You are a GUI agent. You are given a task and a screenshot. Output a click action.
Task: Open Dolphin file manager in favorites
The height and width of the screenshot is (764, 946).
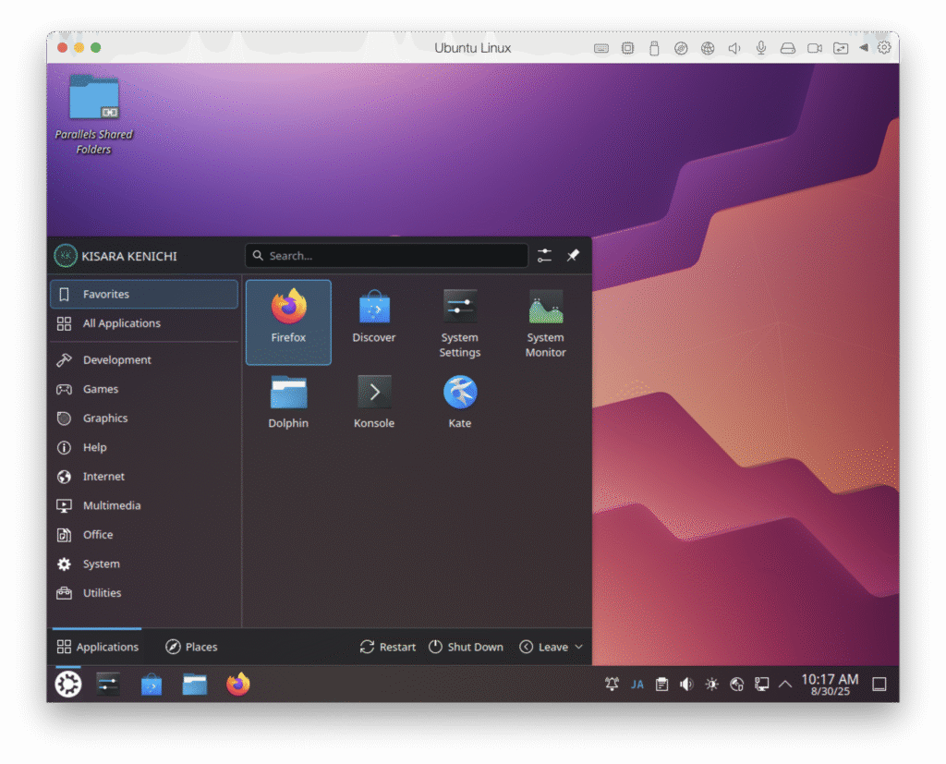(x=288, y=402)
